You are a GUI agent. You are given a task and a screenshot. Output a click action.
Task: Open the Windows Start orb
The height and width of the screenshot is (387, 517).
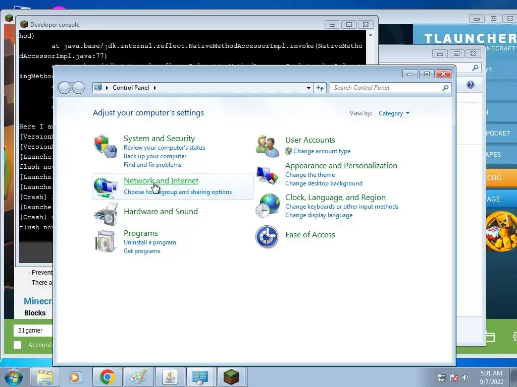(14, 377)
